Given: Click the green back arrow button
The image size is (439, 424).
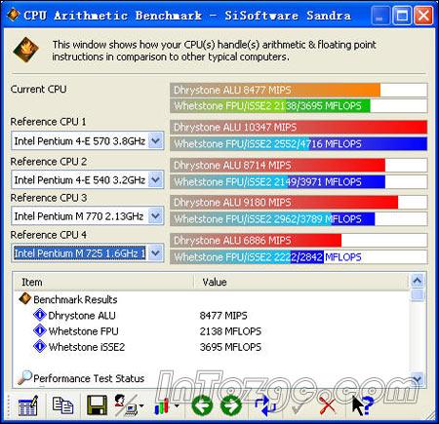Looking at the screenshot, I should pos(202,405).
